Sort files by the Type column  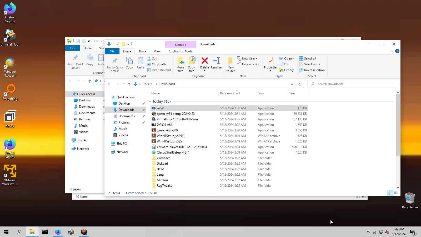coord(261,93)
